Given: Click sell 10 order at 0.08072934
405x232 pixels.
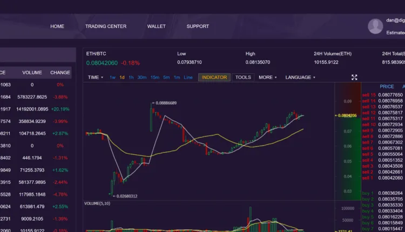Looking at the screenshot, I should point(382,125).
